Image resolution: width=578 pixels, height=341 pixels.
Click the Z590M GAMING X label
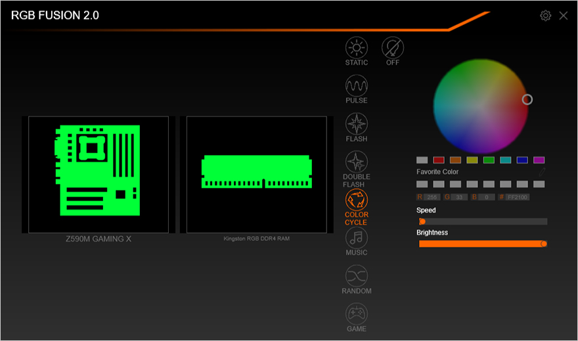99,239
